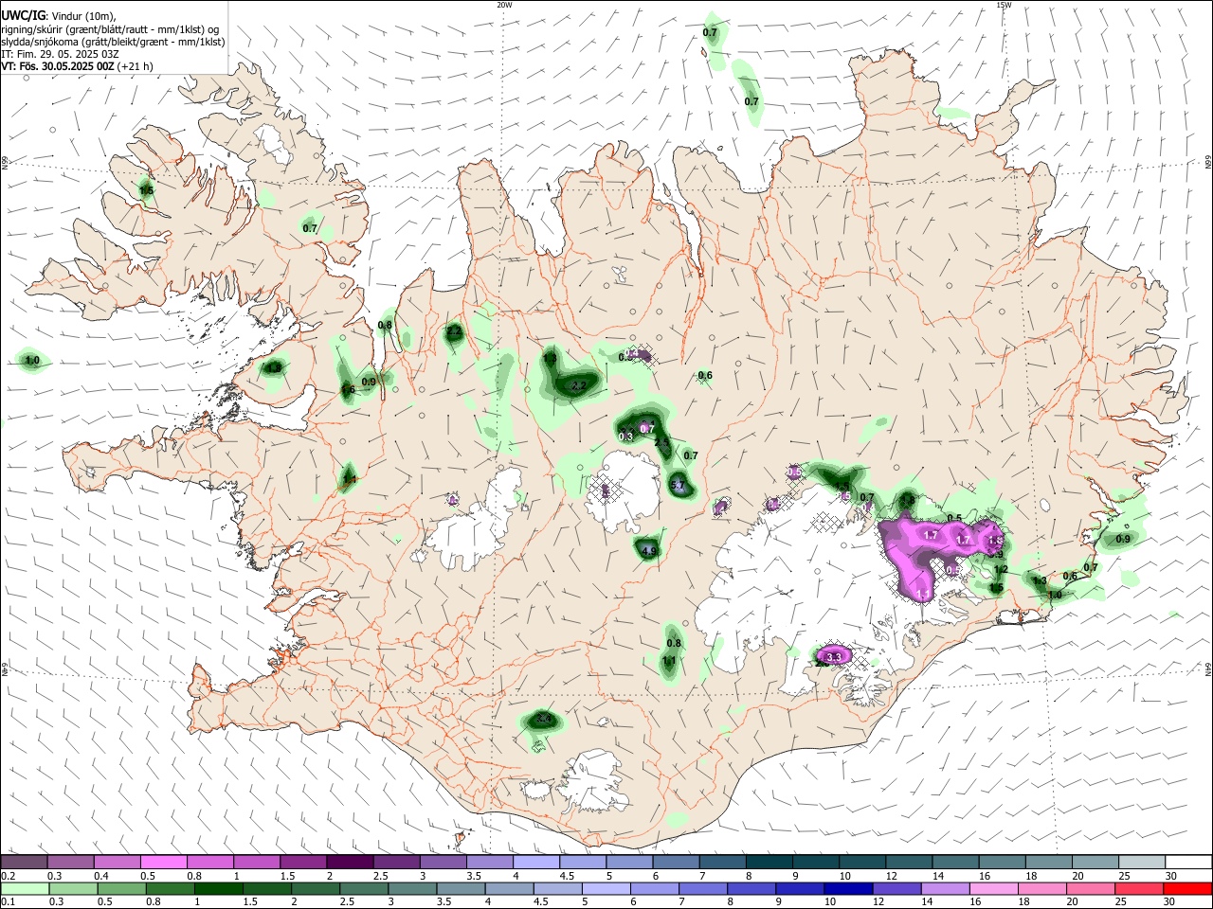The width and height of the screenshot is (1213, 909).
Task: Click the 3.3 snow value in the purple cell
Action: [x=834, y=656]
